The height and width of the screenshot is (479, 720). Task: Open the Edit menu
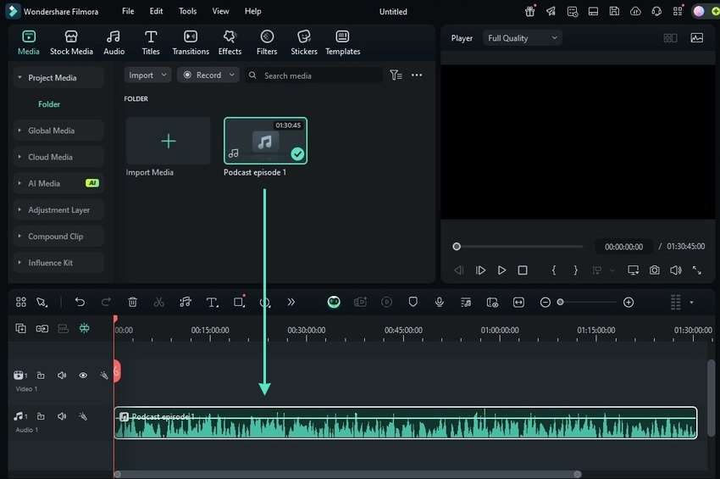click(x=156, y=11)
